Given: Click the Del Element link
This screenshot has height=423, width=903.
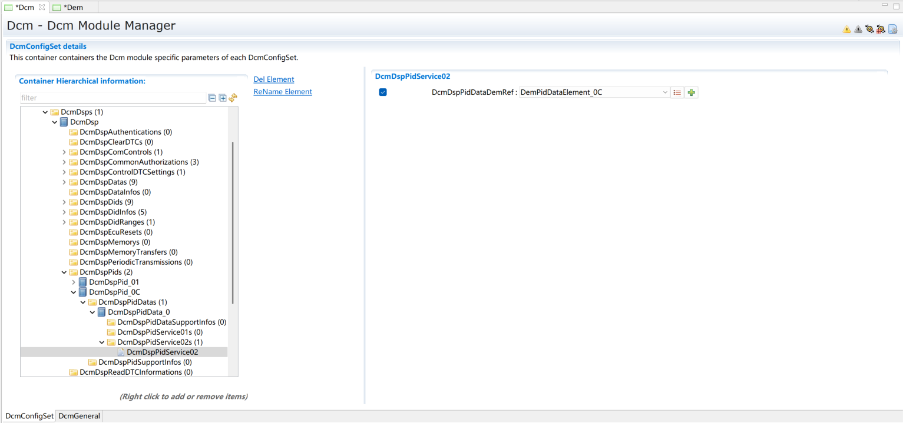Looking at the screenshot, I should coord(273,79).
